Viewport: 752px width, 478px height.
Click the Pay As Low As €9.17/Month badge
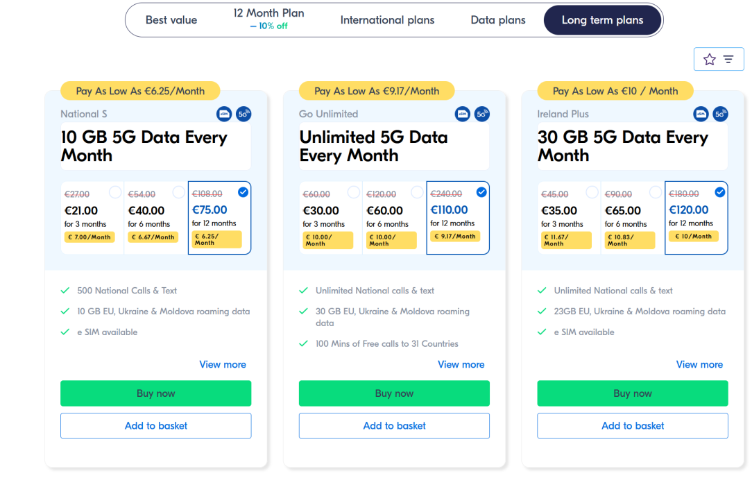tap(377, 91)
